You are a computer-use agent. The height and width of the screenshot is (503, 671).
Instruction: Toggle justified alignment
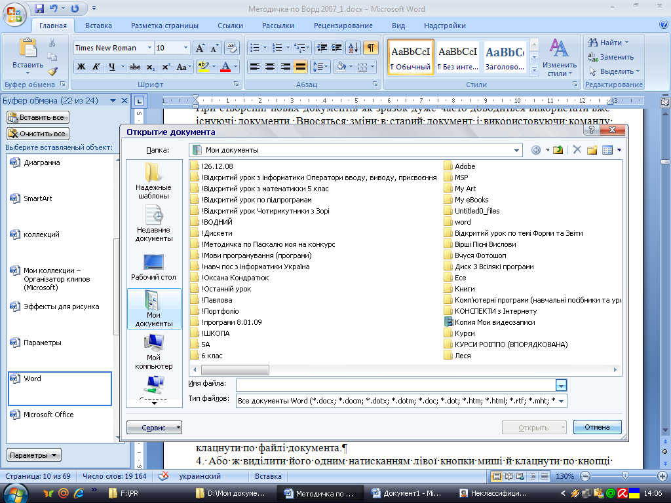pyautogui.click(x=301, y=67)
